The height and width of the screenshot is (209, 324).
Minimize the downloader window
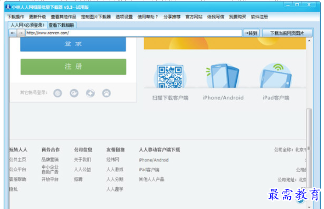[x=288, y=5]
